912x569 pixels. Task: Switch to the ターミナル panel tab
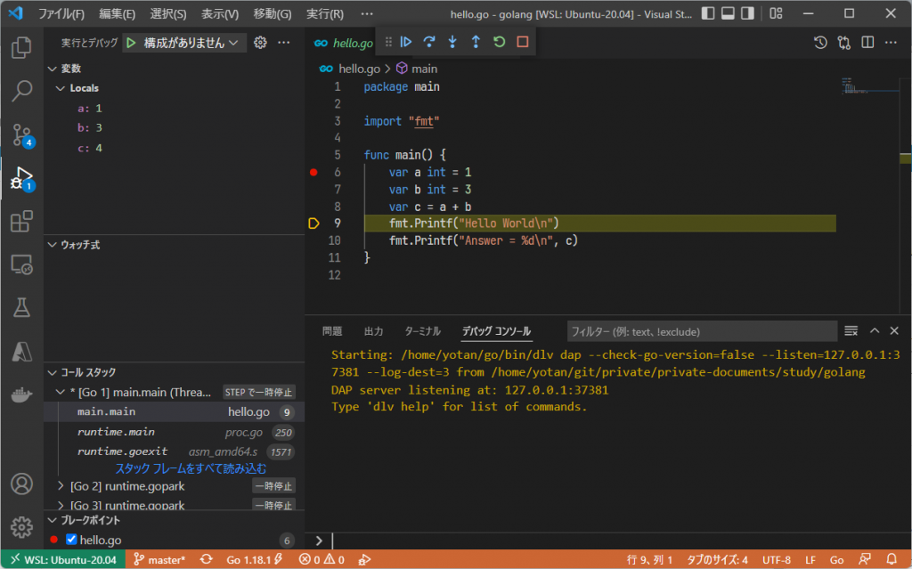pyautogui.click(x=422, y=331)
